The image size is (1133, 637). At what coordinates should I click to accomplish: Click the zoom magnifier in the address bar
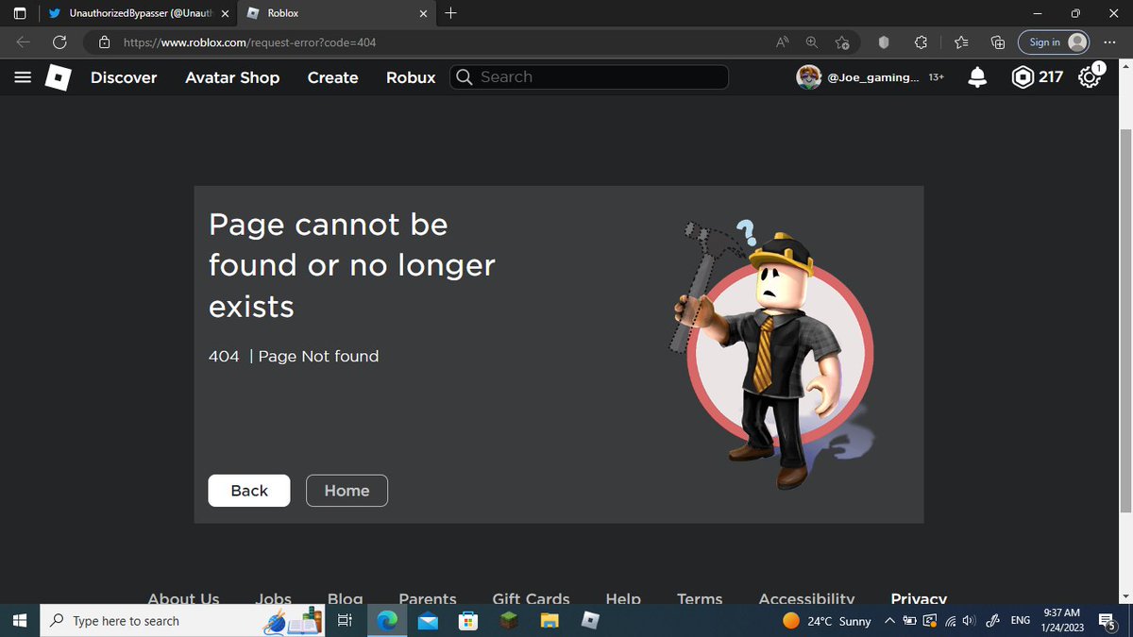(812, 42)
